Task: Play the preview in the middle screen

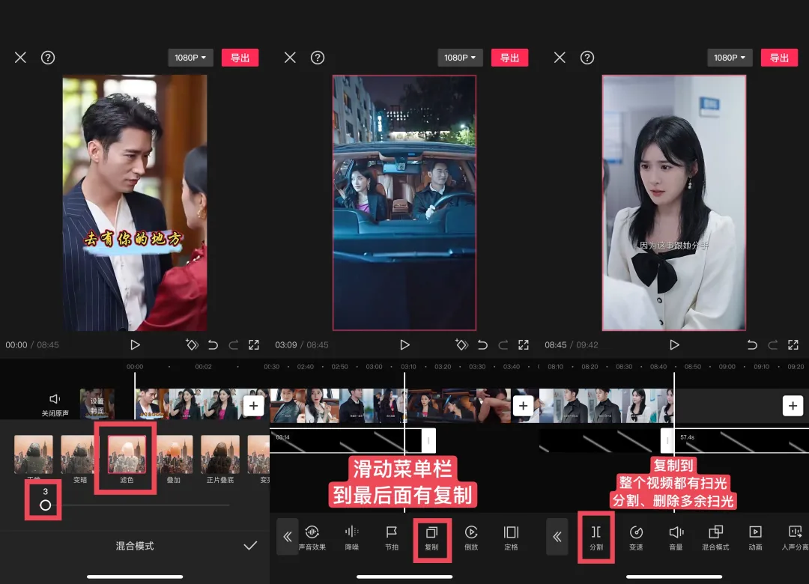Action: coord(405,344)
